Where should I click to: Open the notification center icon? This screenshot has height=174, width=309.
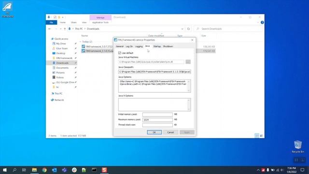[x=303, y=170]
